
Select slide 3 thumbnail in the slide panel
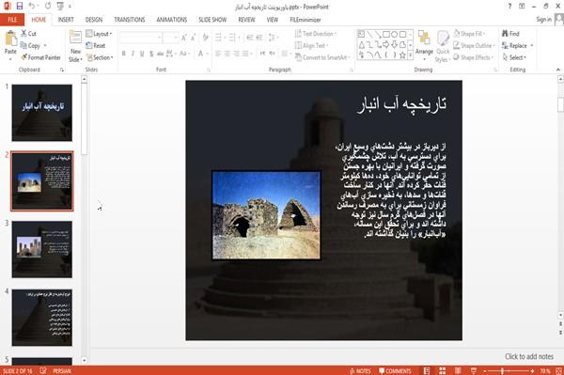(41, 249)
